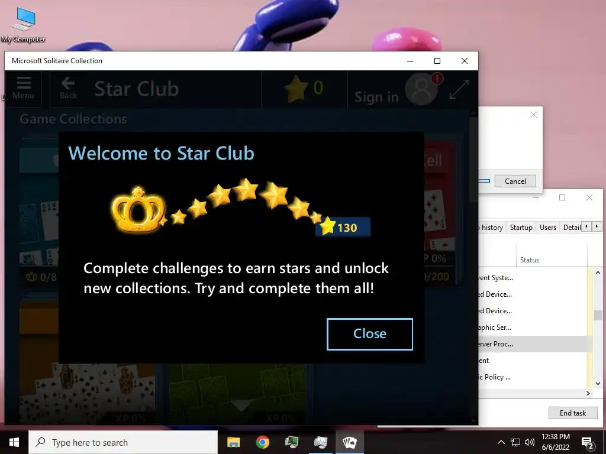Click the taskbar search box
606x454 pixels.
[x=123, y=442]
